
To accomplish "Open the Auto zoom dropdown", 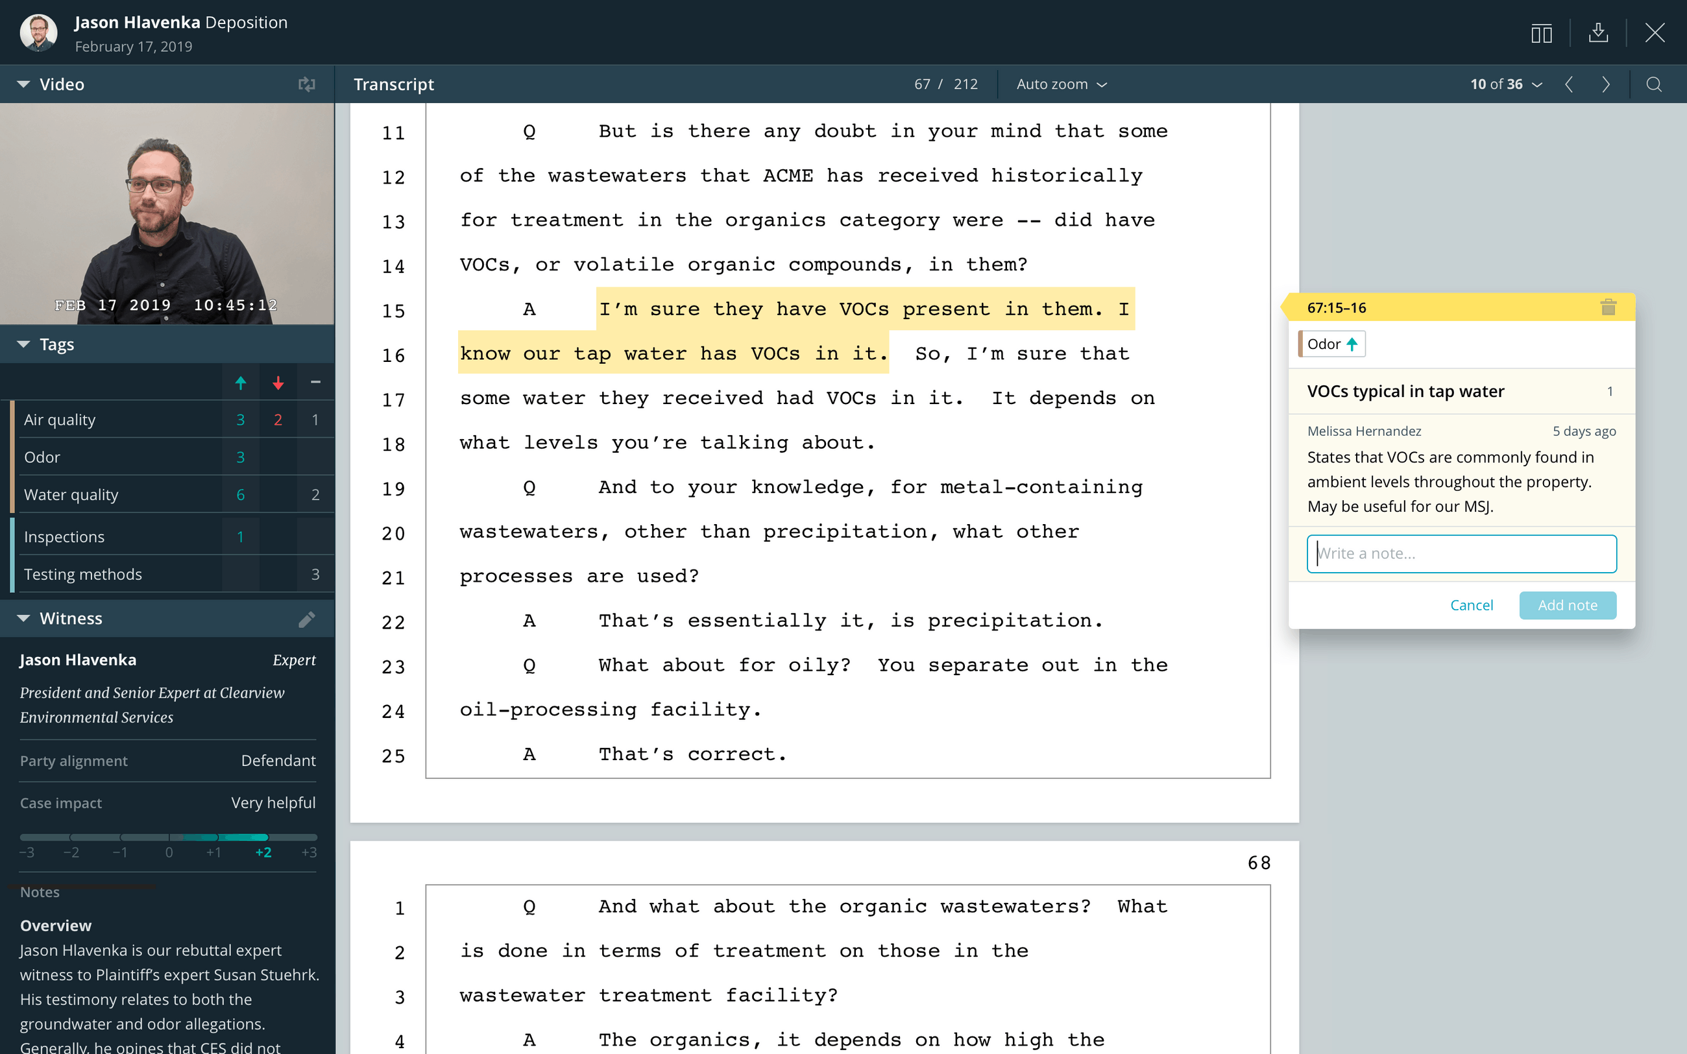I will tap(1060, 84).
